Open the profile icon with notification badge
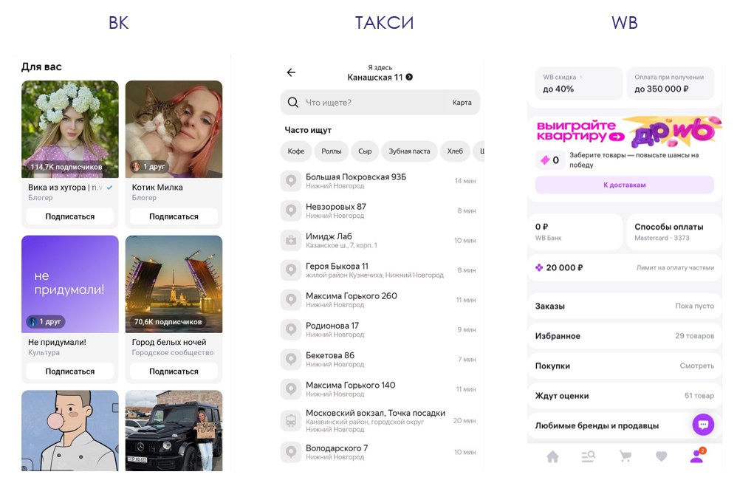 (x=696, y=456)
